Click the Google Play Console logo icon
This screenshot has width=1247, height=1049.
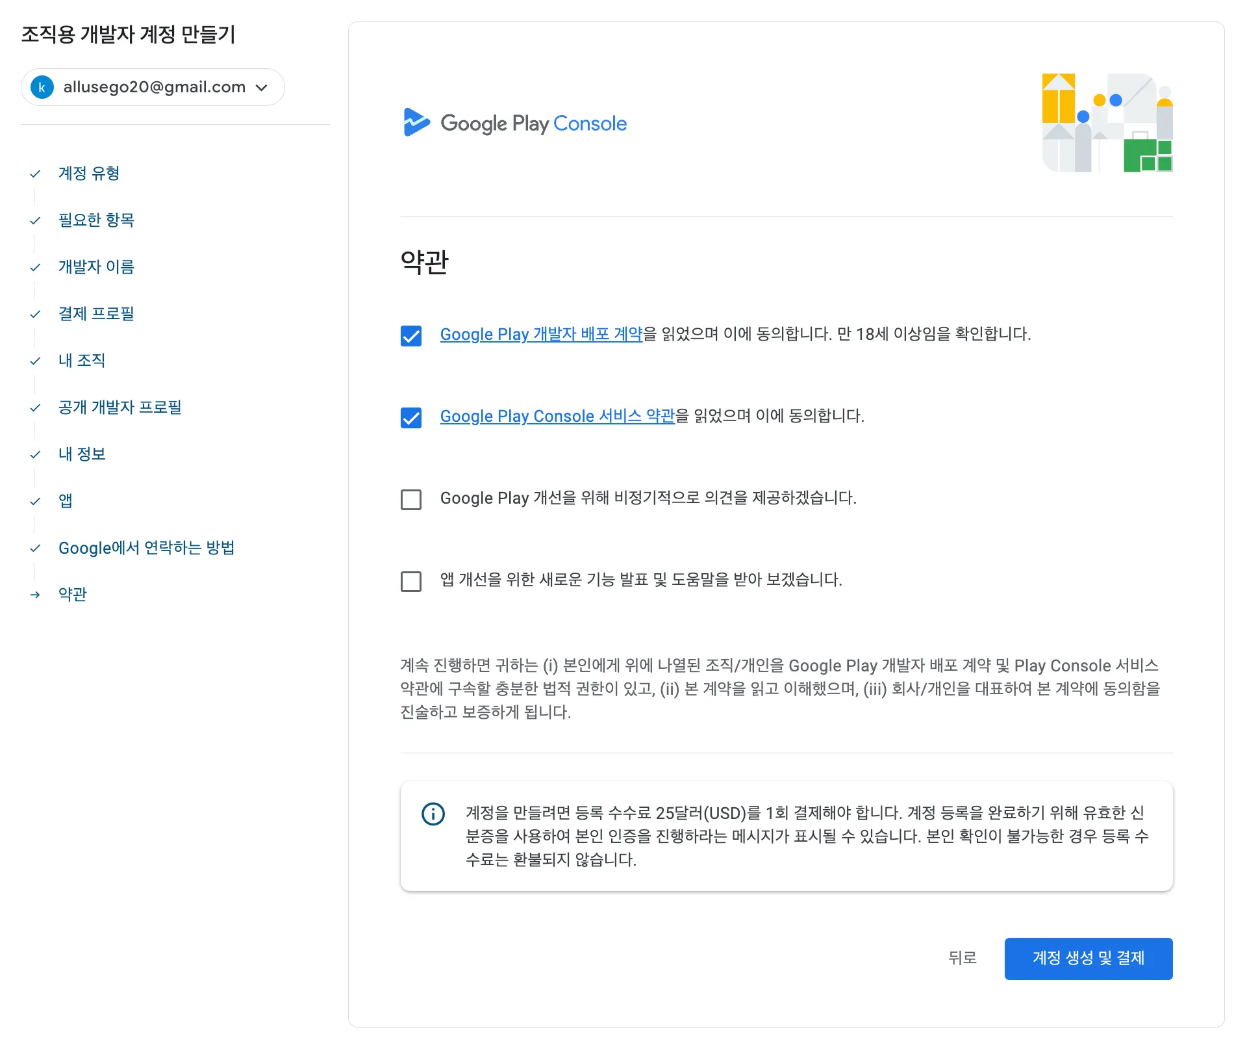pos(416,122)
